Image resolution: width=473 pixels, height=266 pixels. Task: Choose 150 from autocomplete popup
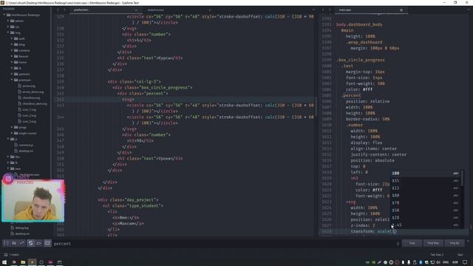(426, 210)
